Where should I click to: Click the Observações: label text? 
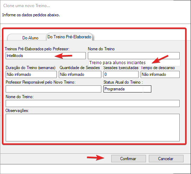[17, 111]
